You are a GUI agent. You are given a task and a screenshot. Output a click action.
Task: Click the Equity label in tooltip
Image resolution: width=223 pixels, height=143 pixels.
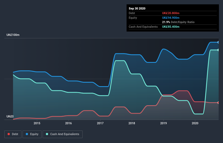(133, 18)
